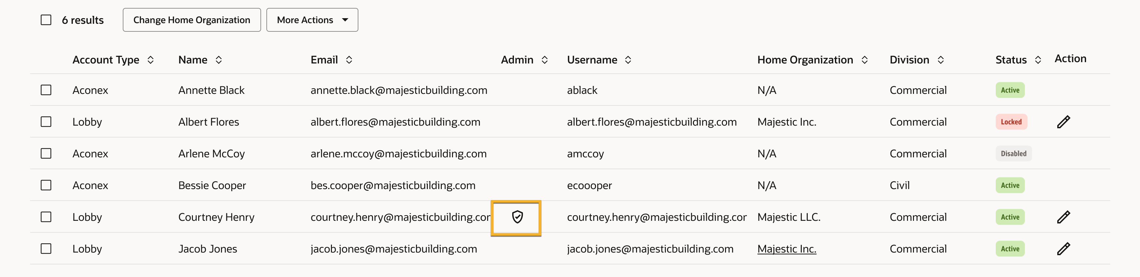Click email bes.cooper@majesticbuilding.com
This screenshot has height=277, width=1140.
pyautogui.click(x=393, y=185)
